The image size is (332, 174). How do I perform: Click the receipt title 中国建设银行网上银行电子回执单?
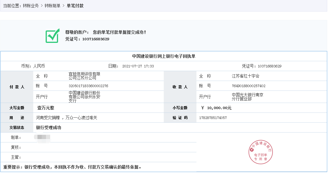pyautogui.click(x=164, y=56)
